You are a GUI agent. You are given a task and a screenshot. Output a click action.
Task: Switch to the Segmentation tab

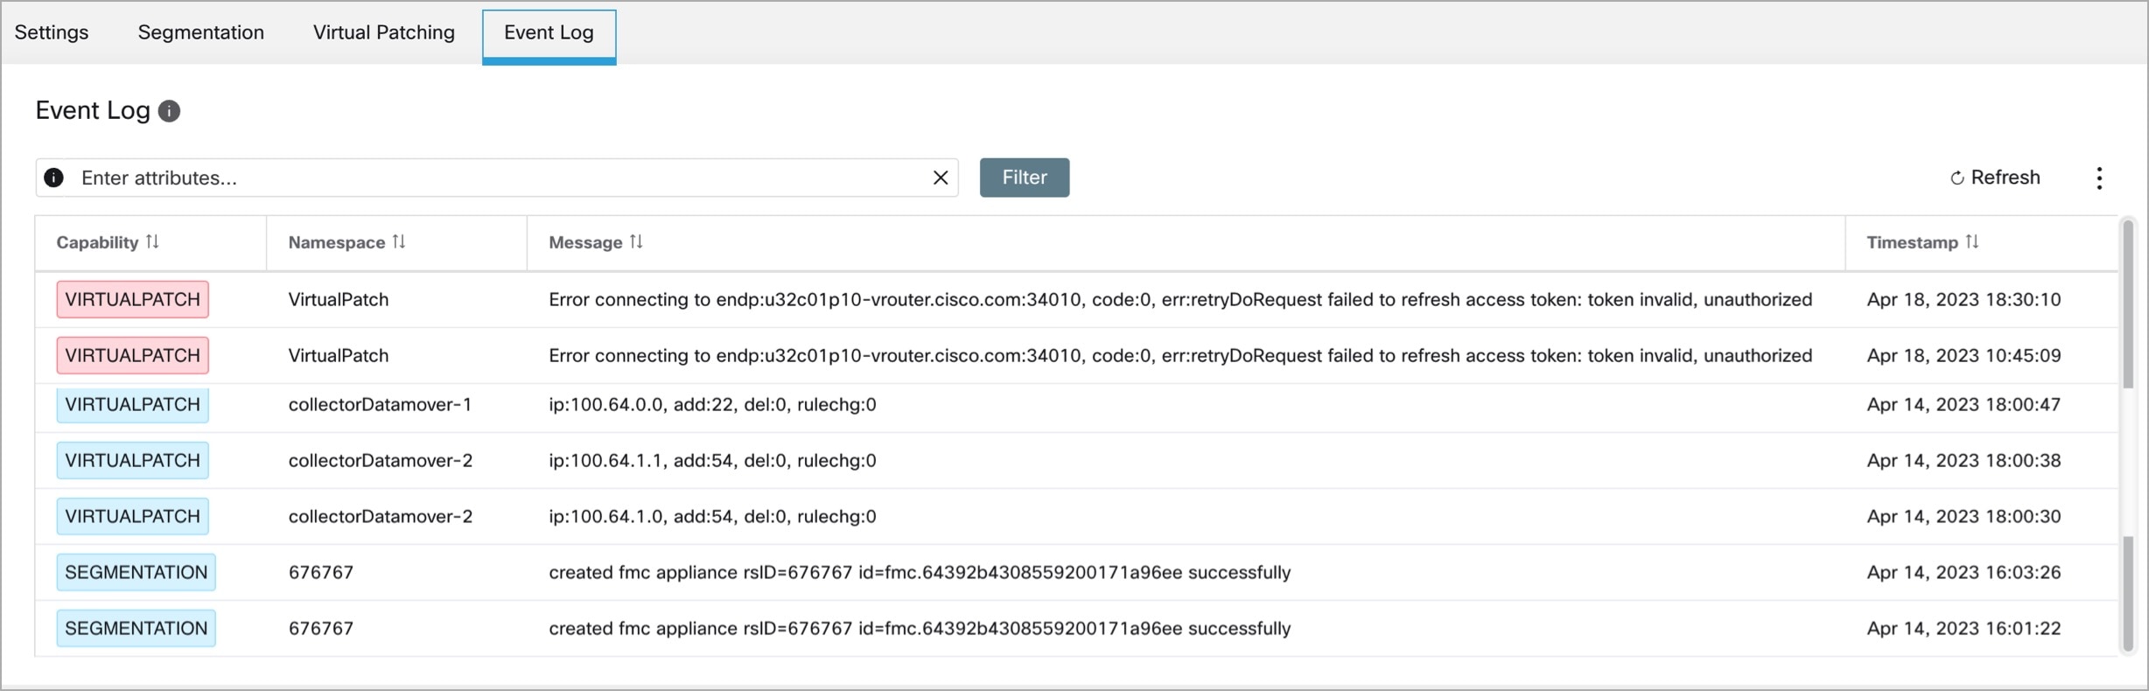coord(201,32)
